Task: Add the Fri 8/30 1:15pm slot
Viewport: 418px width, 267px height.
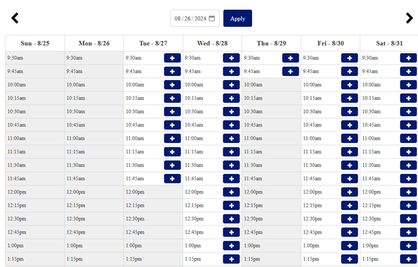Action: [349, 259]
